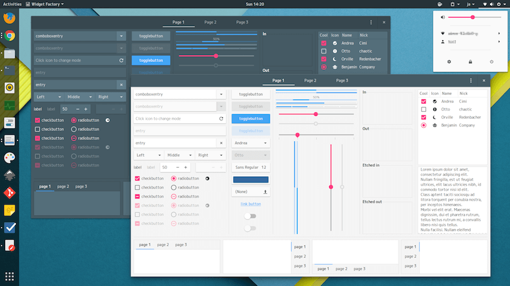Click refresh icon in light window mode entry

[x=221, y=119]
